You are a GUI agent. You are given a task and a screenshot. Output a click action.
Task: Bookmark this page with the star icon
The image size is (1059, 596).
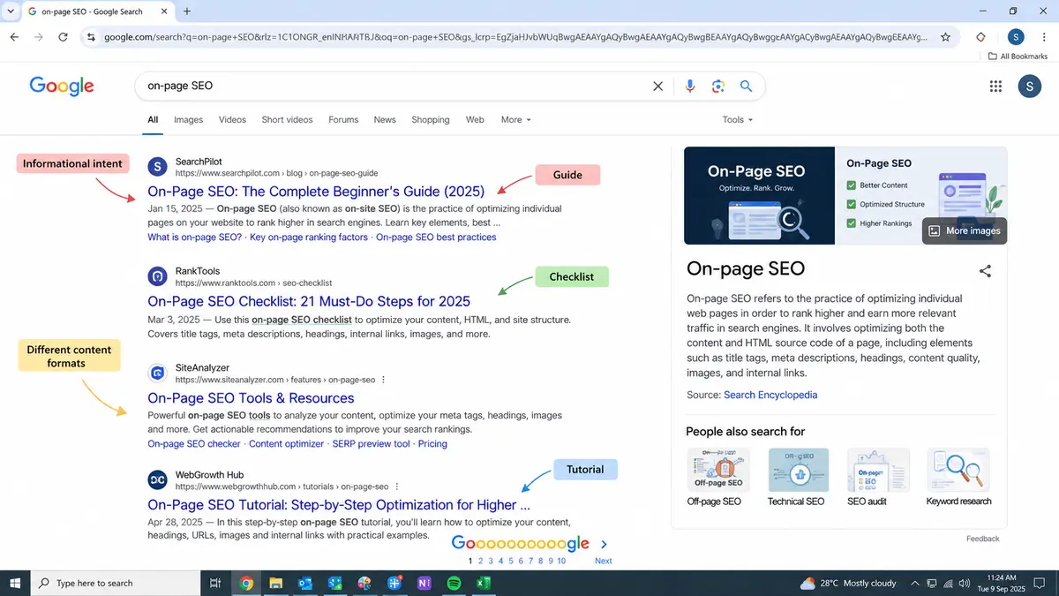(945, 37)
